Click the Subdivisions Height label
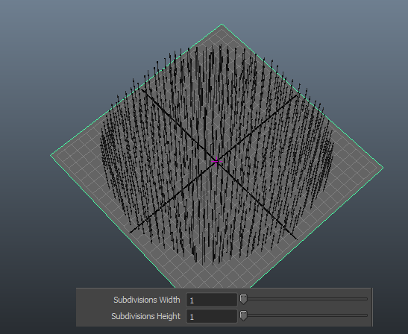Image resolution: width=408 pixels, height=334 pixels. [145, 316]
